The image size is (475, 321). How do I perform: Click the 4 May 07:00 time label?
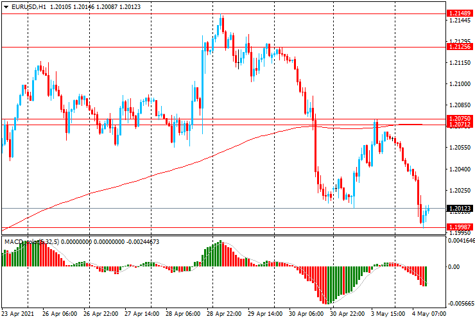(429, 315)
